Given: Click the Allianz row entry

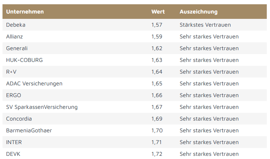Looking at the screenshot, I should click(14, 37).
